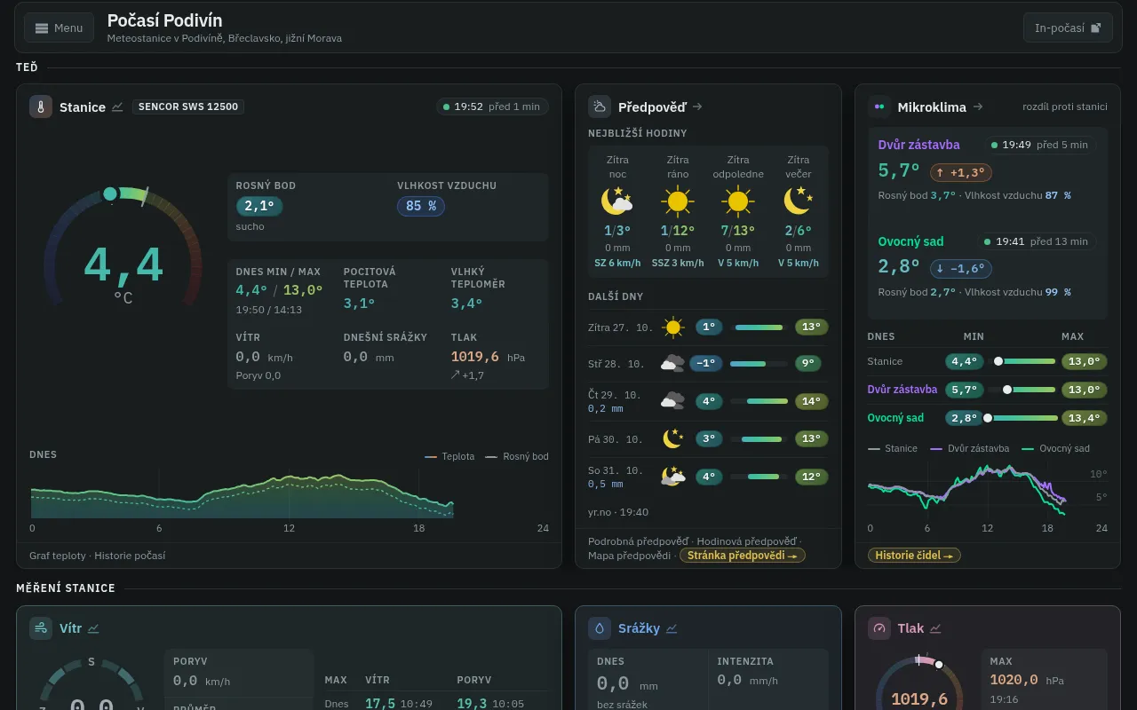
Task: Open the In-počasí external link button
Action: pyautogui.click(x=1068, y=28)
